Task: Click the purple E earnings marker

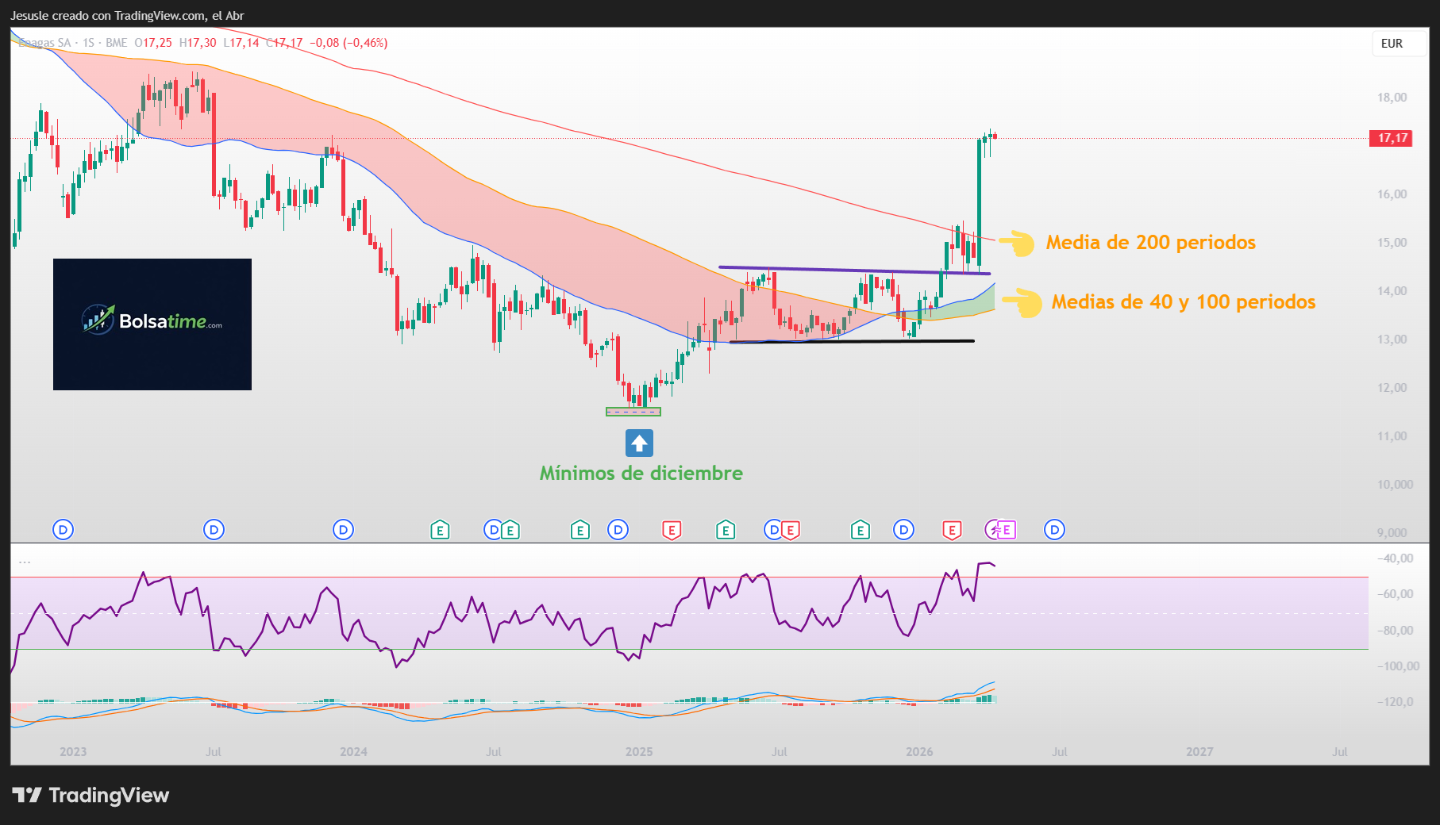Action: (1006, 530)
